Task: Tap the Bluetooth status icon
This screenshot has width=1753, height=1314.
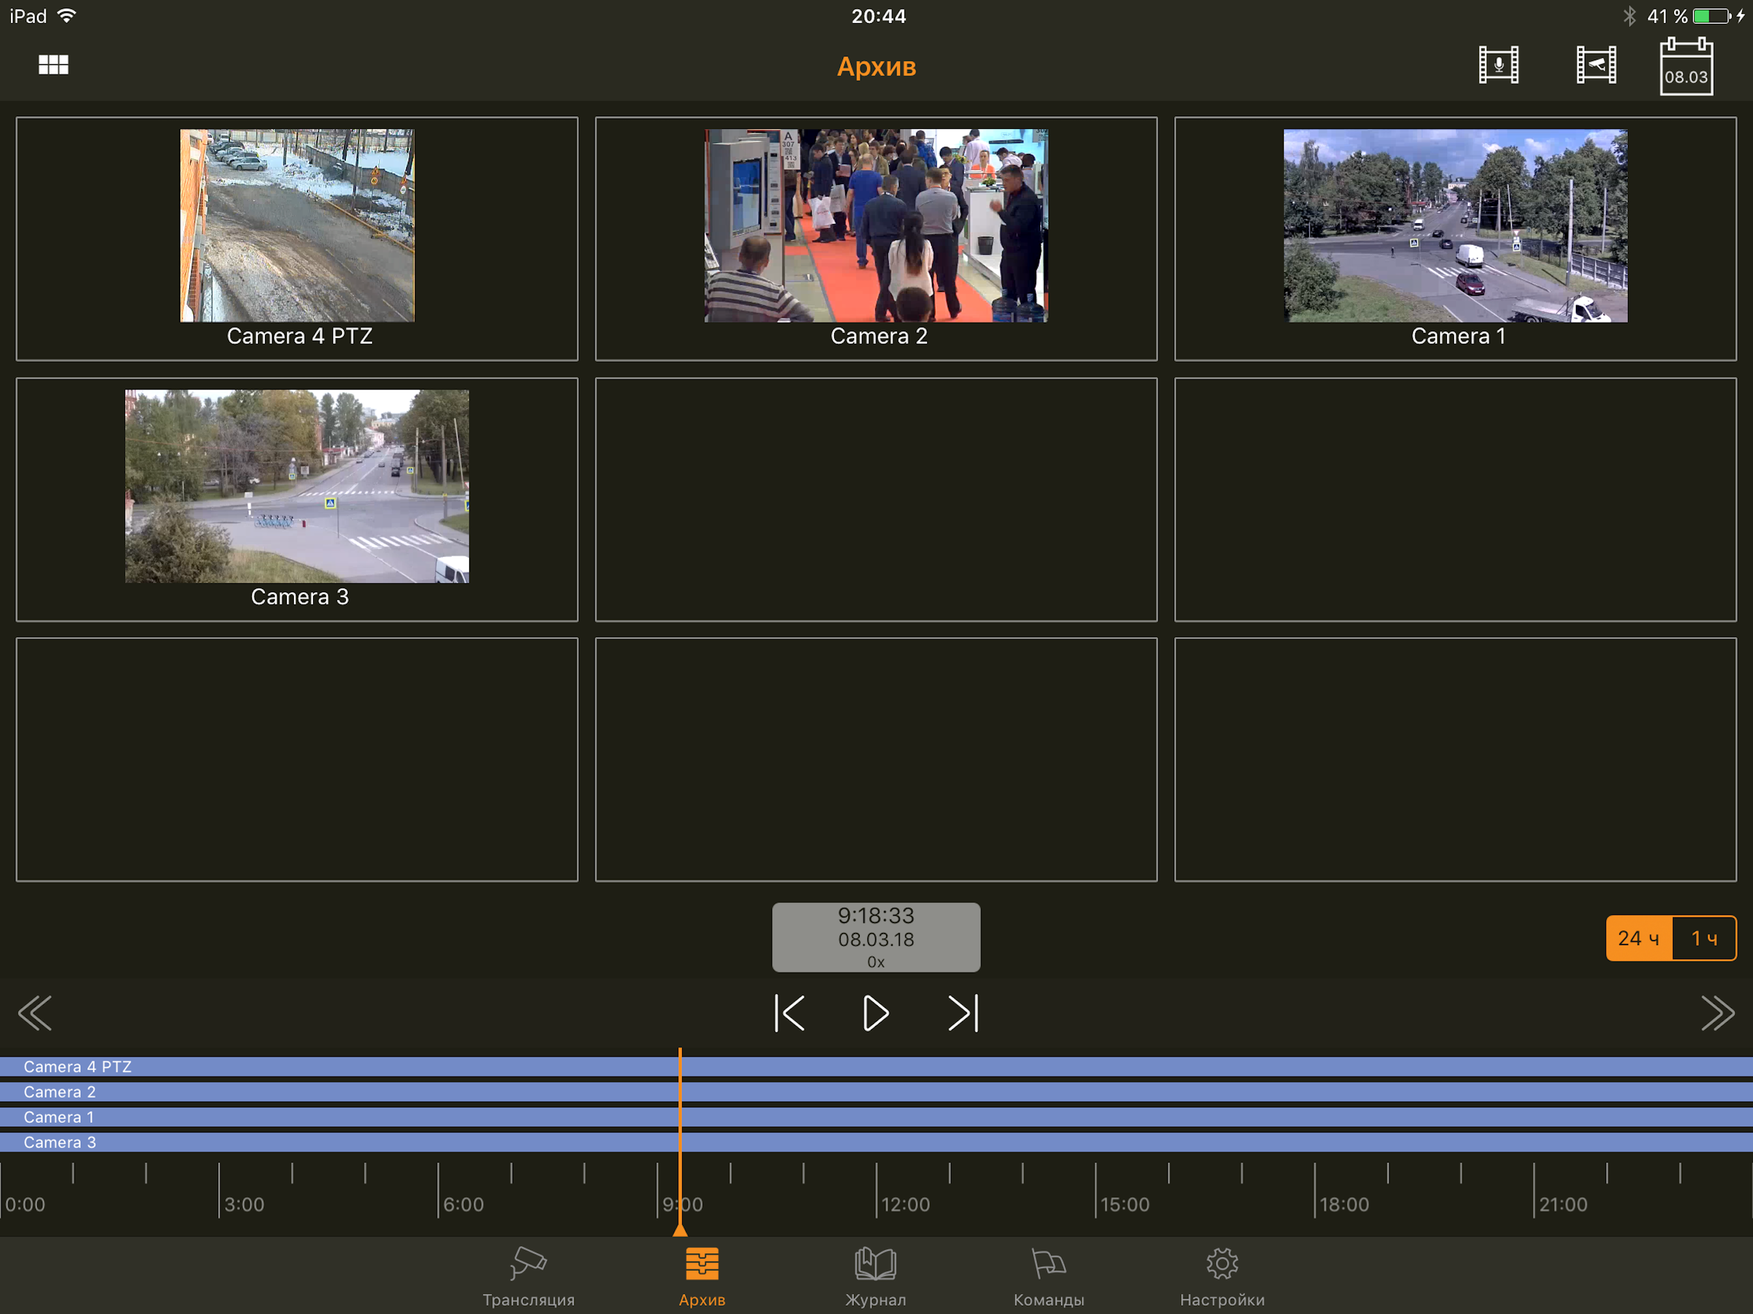Action: click(1629, 16)
